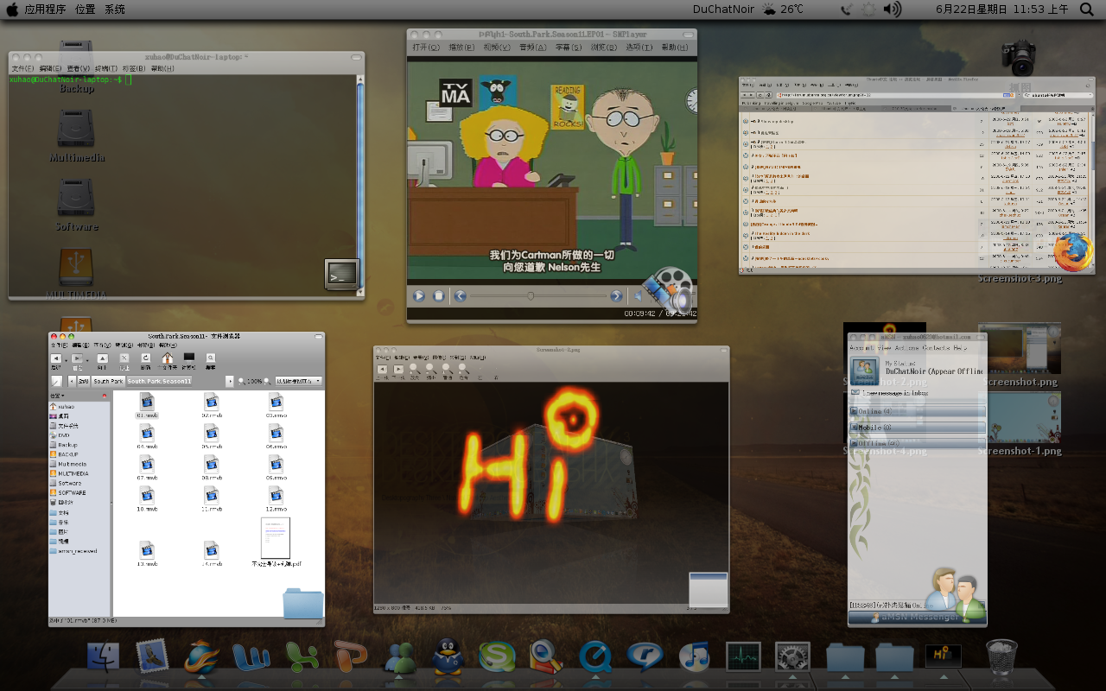
Task: Click camera icon on desktop top right
Action: [x=1019, y=58]
